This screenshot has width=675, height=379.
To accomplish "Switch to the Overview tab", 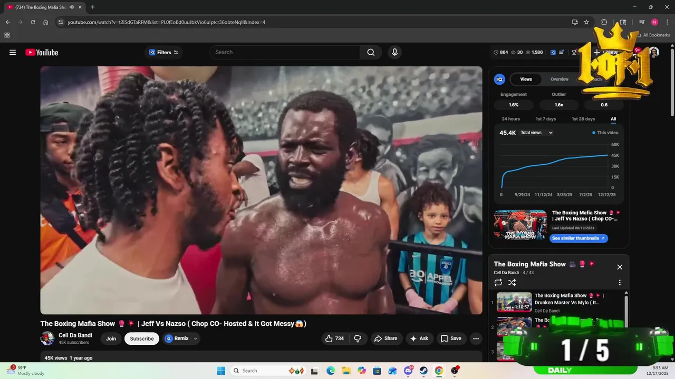I will click(x=560, y=79).
